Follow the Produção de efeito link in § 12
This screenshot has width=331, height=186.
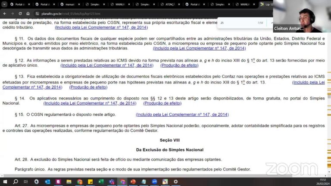click(x=179, y=65)
